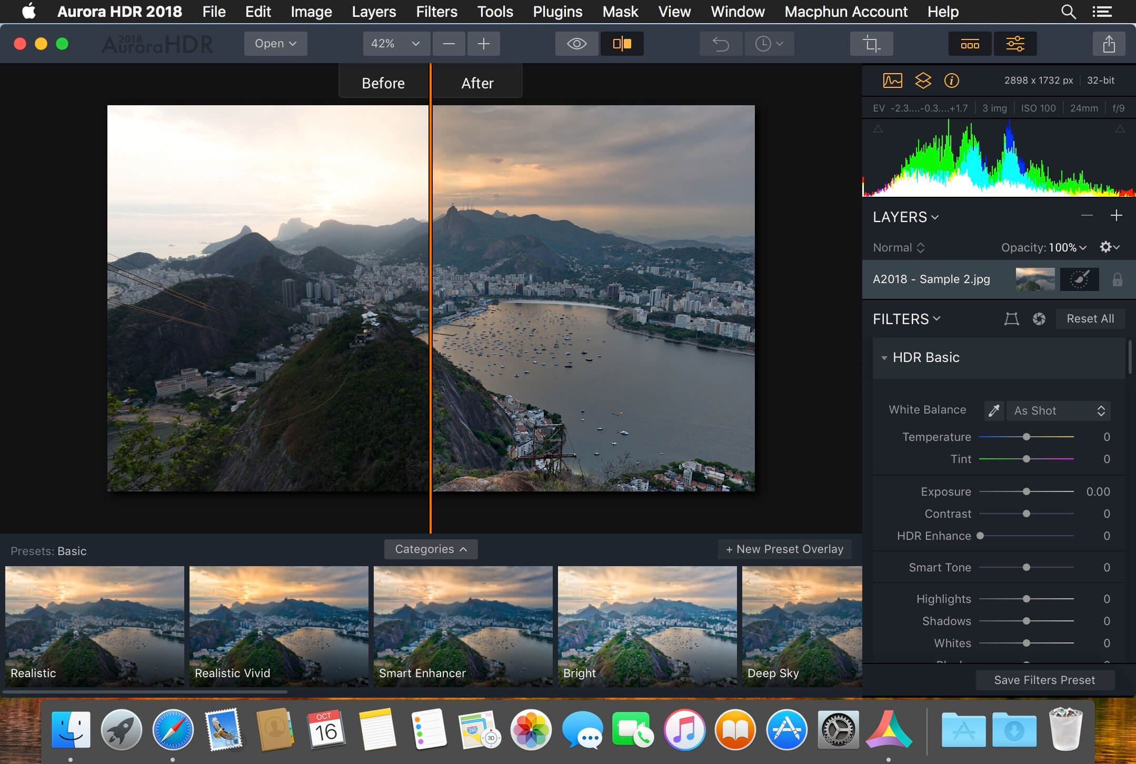Click the Reset All button
1136x764 pixels.
(1090, 319)
